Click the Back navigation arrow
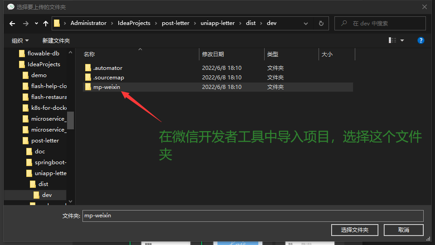This screenshot has width=435, height=245. click(12, 24)
